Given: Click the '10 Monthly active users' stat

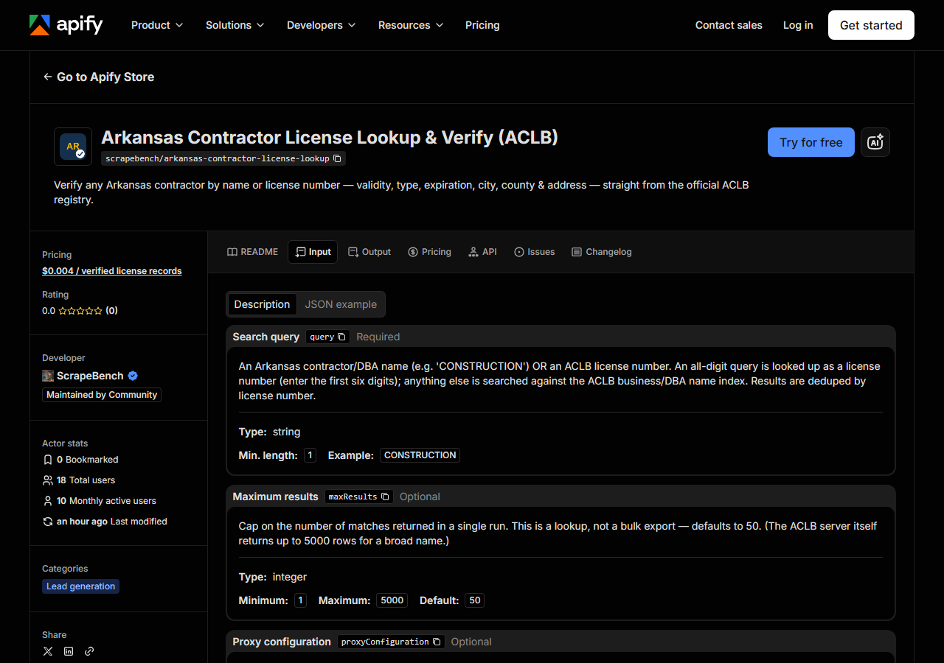Looking at the screenshot, I should click(100, 501).
